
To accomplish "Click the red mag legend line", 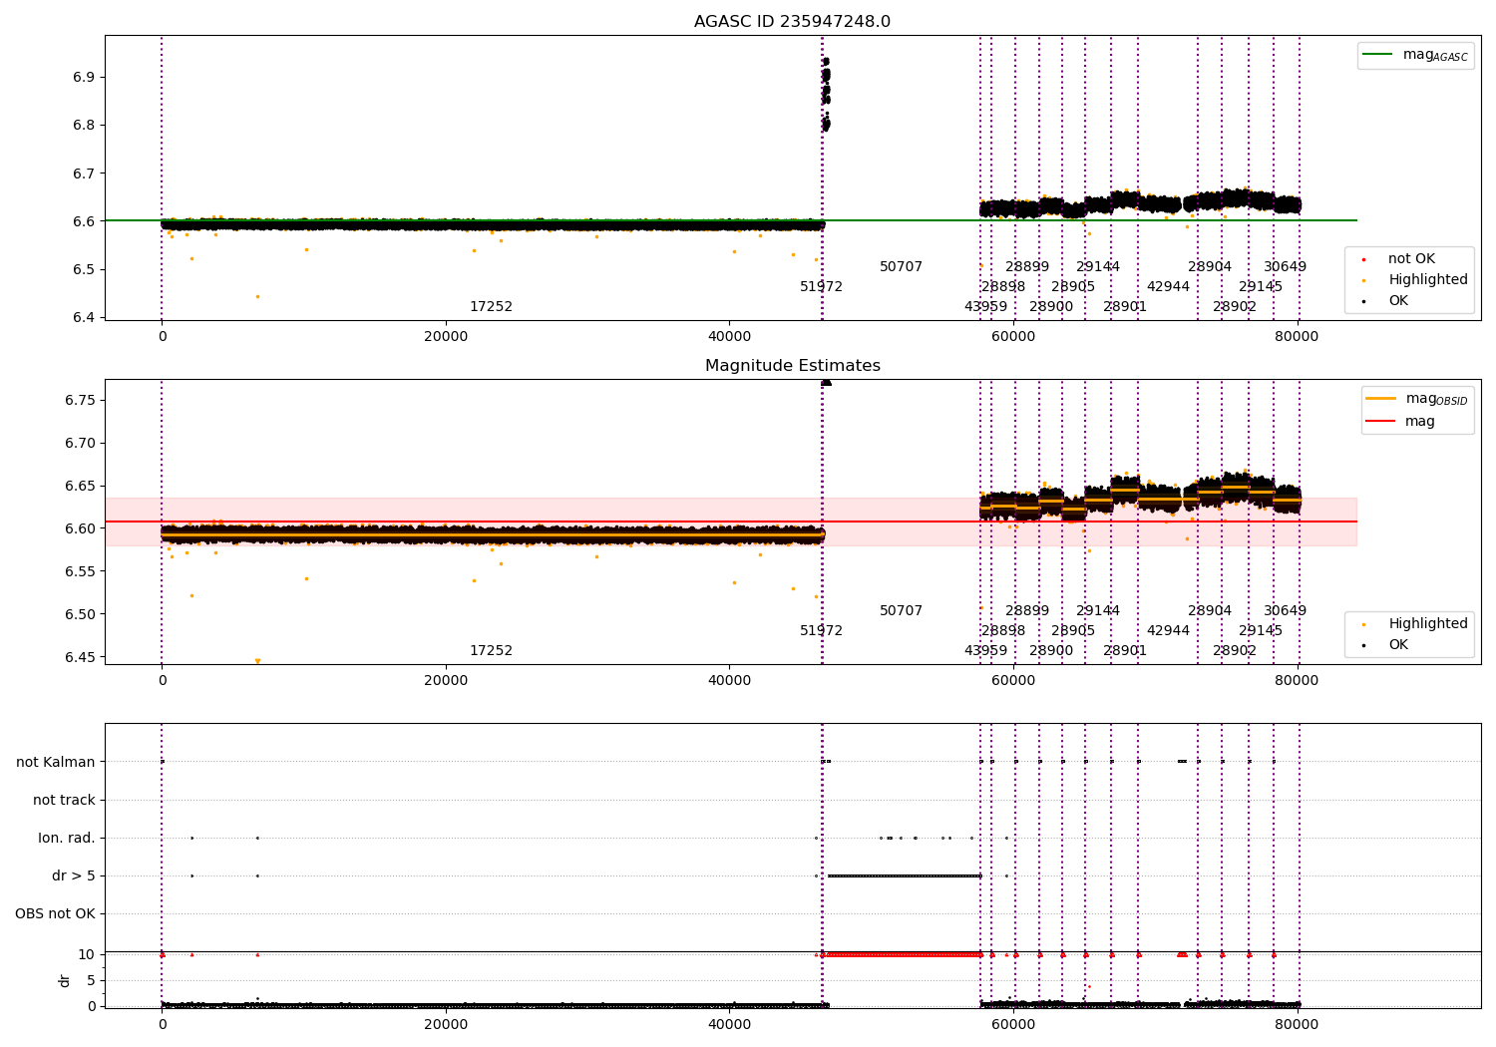I will point(1380,421).
